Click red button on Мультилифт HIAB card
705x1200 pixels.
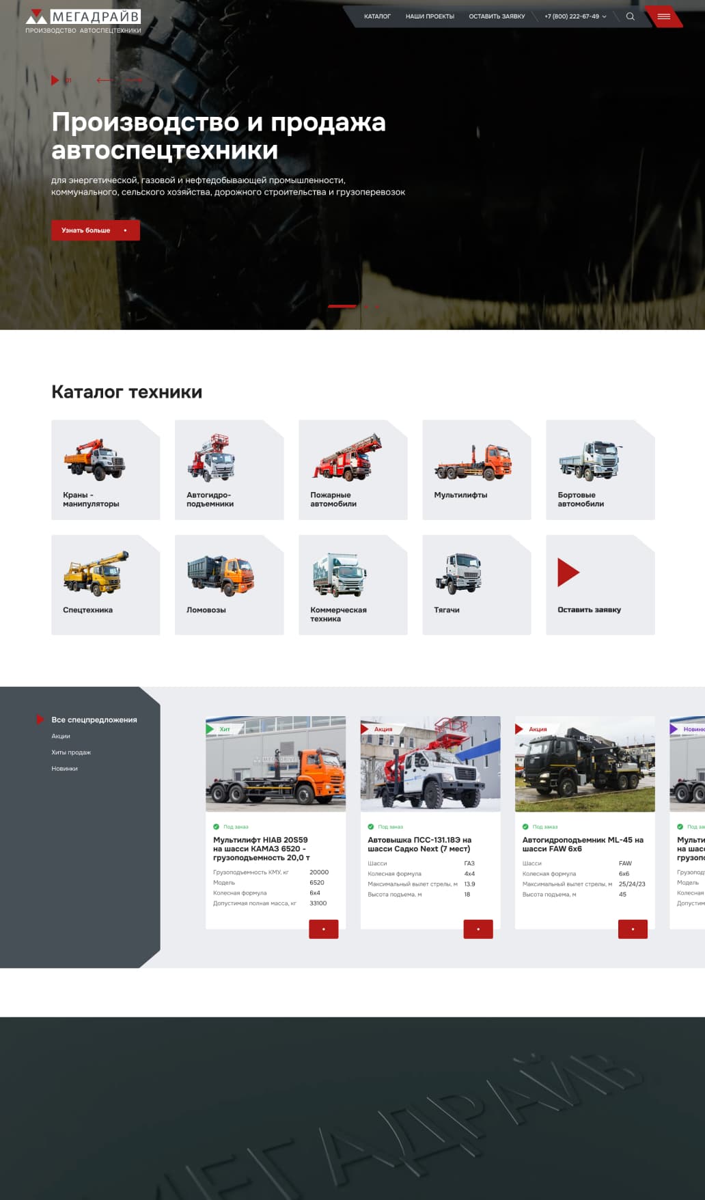[323, 929]
